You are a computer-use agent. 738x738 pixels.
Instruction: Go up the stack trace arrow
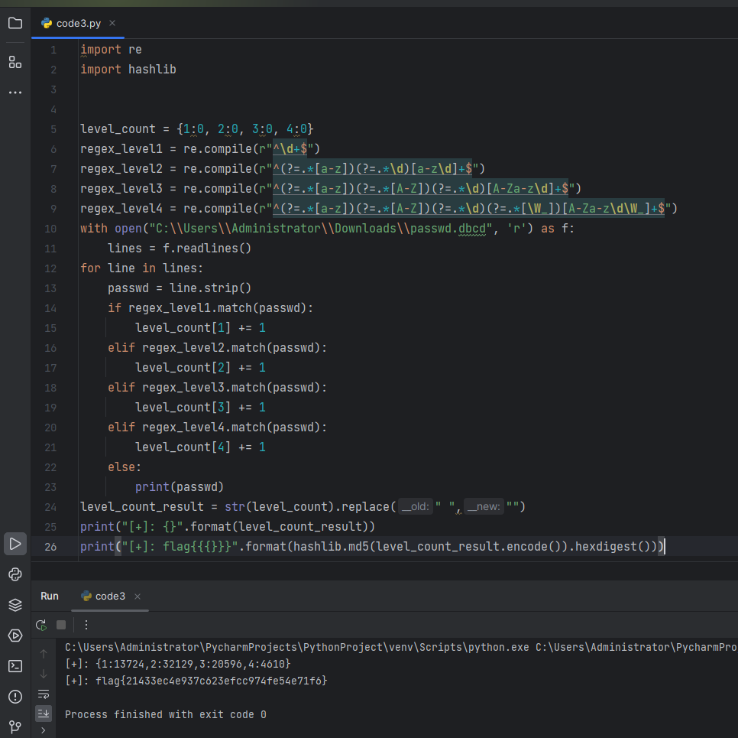pos(44,654)
